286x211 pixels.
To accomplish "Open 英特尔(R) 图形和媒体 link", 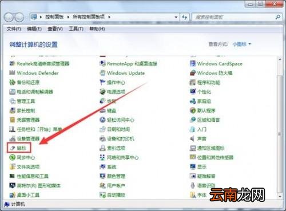I will pyautogui.click(x=39, y=185).
